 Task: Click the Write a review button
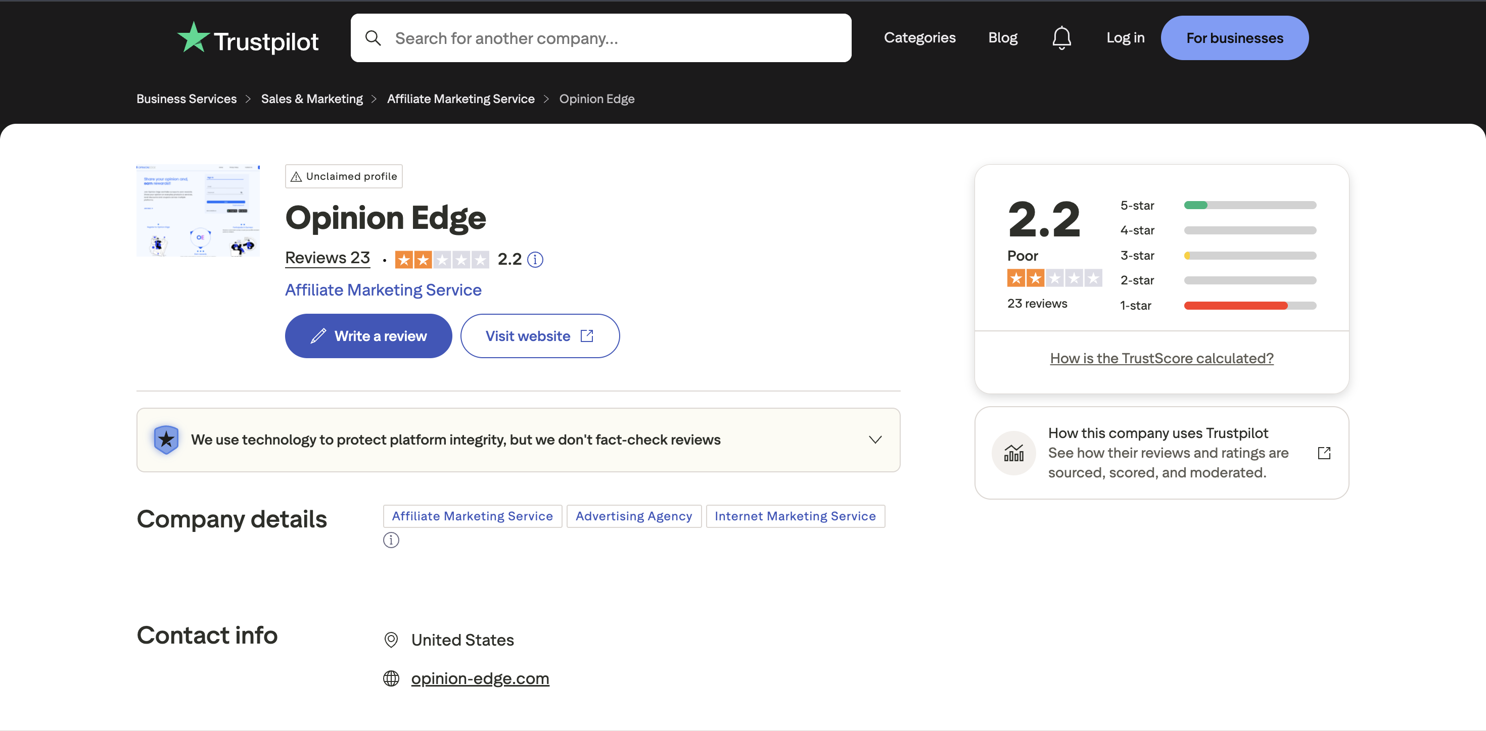[x=368, y=335]
